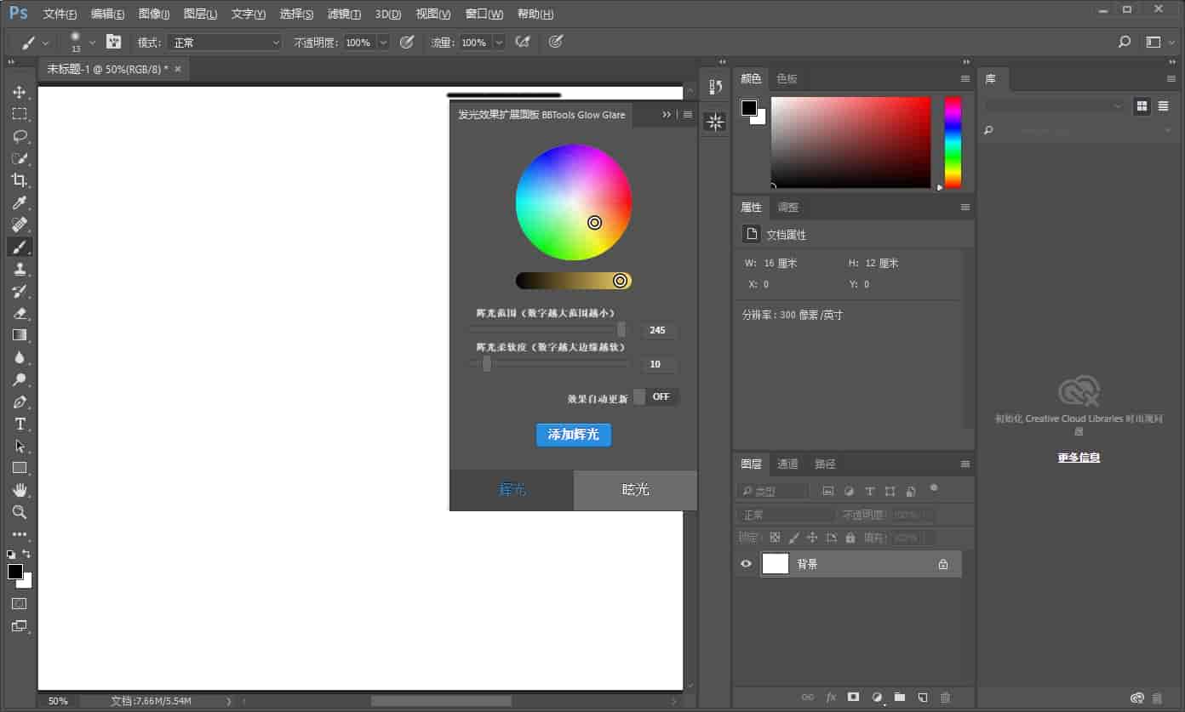
Task: Expand the 流量 flow dropdown arrow
Action: 499,43
